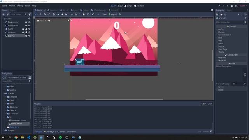Expand the Grow Direction section
The width and height of the screenshot is (249, 140).
[231, 35]
